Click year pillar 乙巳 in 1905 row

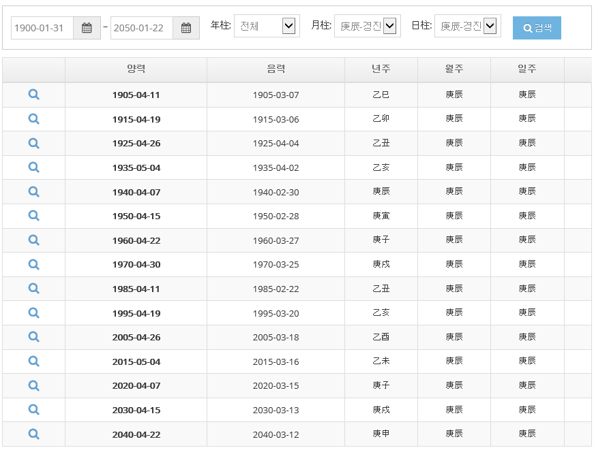point(381,95)
